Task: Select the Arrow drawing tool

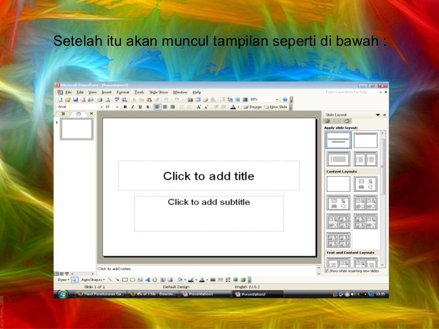Action: pos(118,280)
